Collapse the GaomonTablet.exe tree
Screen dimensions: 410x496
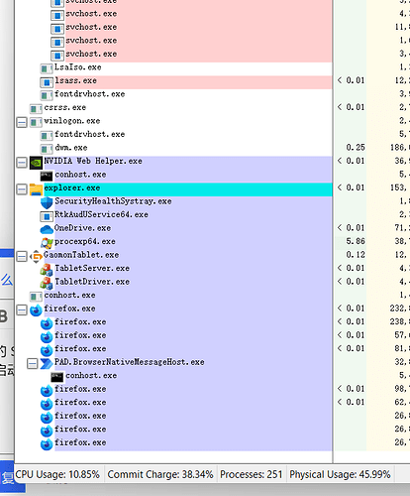tap(22, 256)
